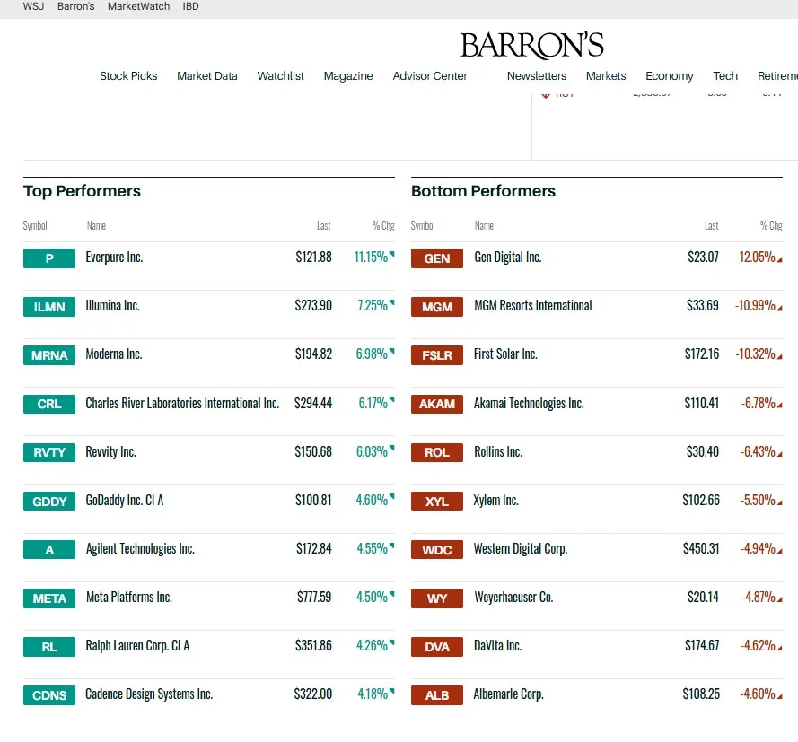This screenshot has width=798, height=742.
Task: Select the Tech navigation item
Action: pyautogui.click(x=725, y=75)
